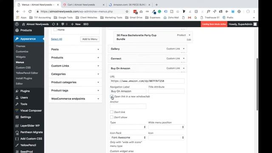
Task: Open Google bookmark icon
Action: click(195, 17)
